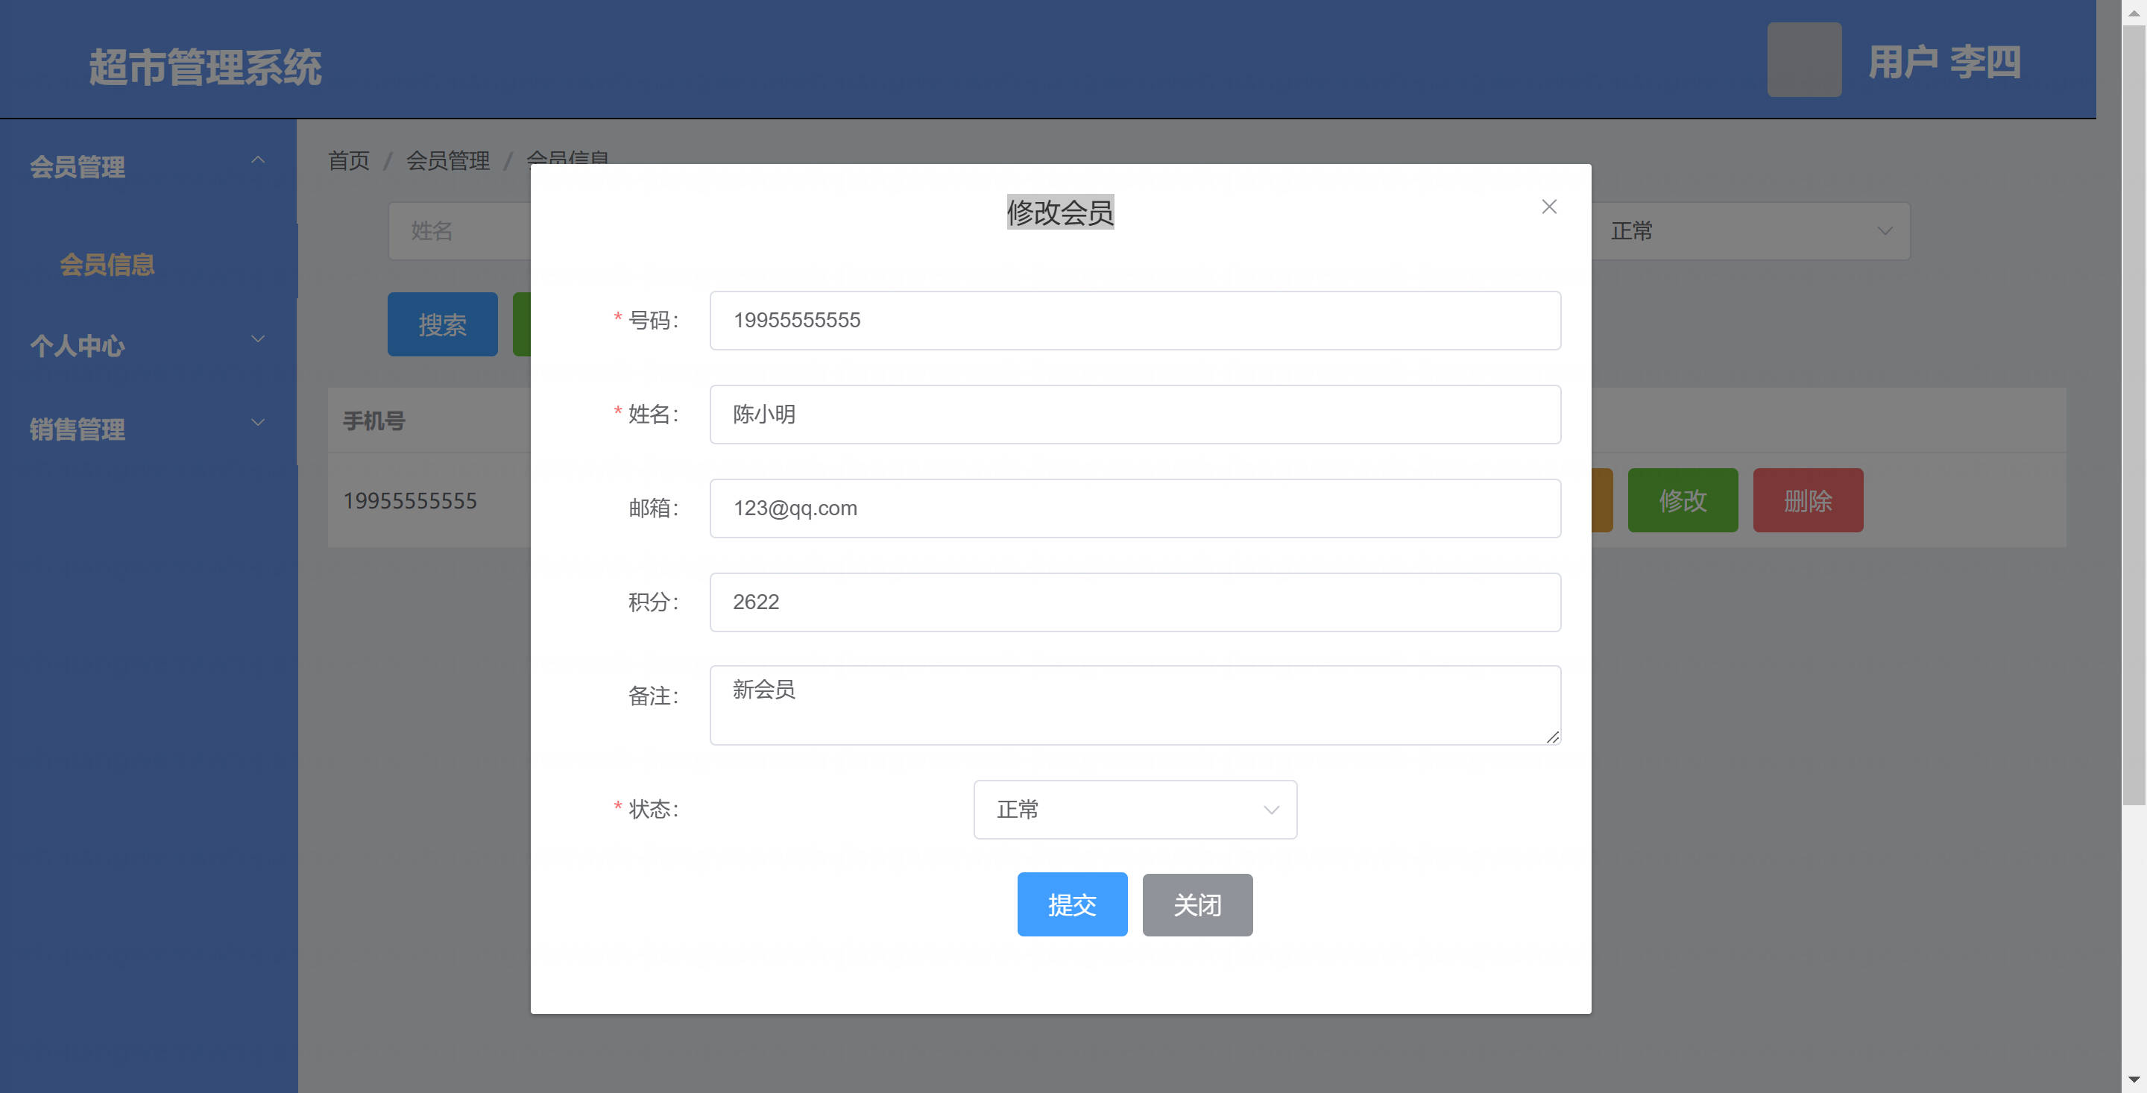Click into the 姓名 field with 陈小明
Image resolution: width=2147 pixels, height=1093 pixels.
1135,415
